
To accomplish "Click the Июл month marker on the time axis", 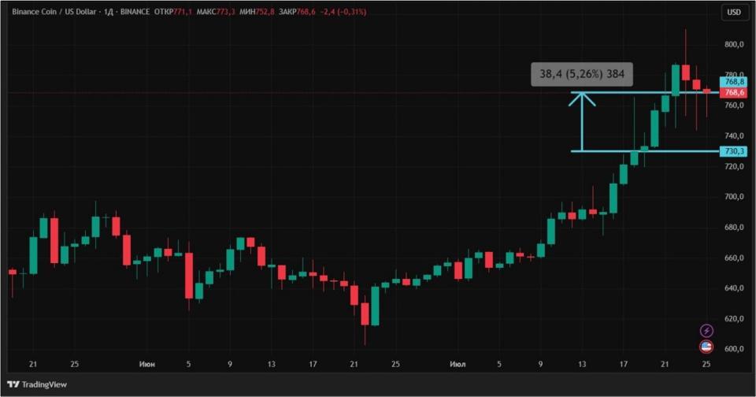I will click(x=458, y=365).
